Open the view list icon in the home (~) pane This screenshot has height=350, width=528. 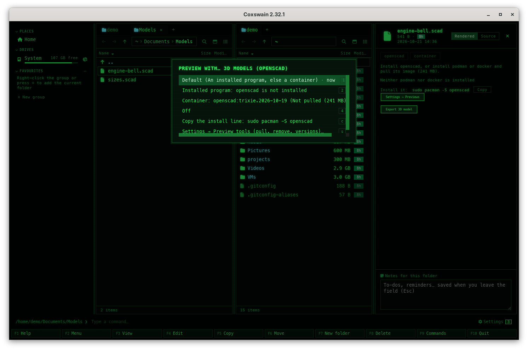(365, 42)
